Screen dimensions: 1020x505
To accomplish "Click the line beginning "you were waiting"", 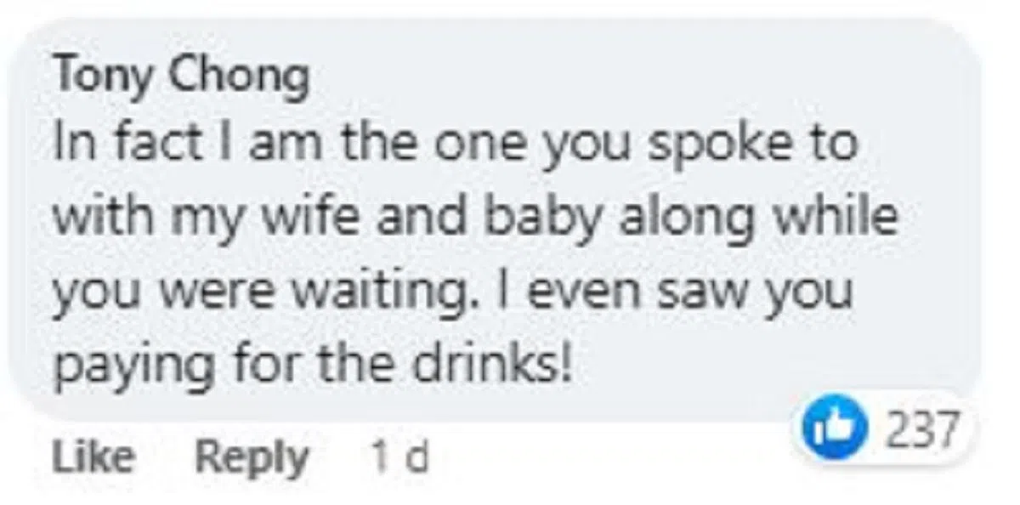I will coord(451,292).
